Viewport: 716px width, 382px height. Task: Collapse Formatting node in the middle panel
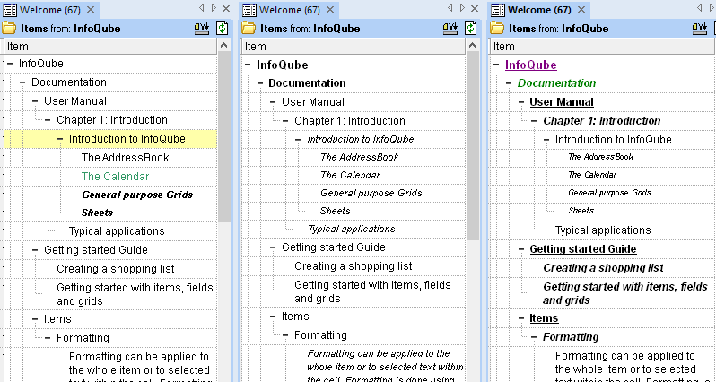(x=285, y=335)
